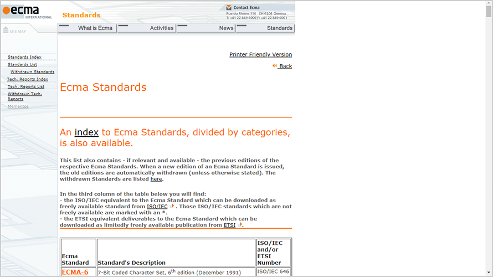Open Printer Friendly Version

[261, 54]
